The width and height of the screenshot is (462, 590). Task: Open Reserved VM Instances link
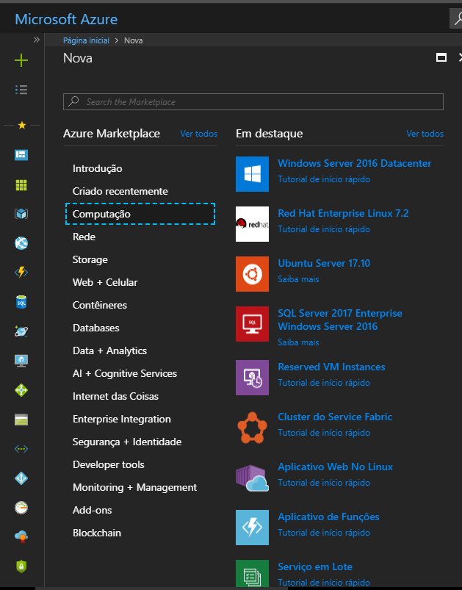(331, 367)
